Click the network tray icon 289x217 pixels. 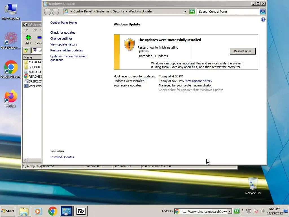(248, 211)
